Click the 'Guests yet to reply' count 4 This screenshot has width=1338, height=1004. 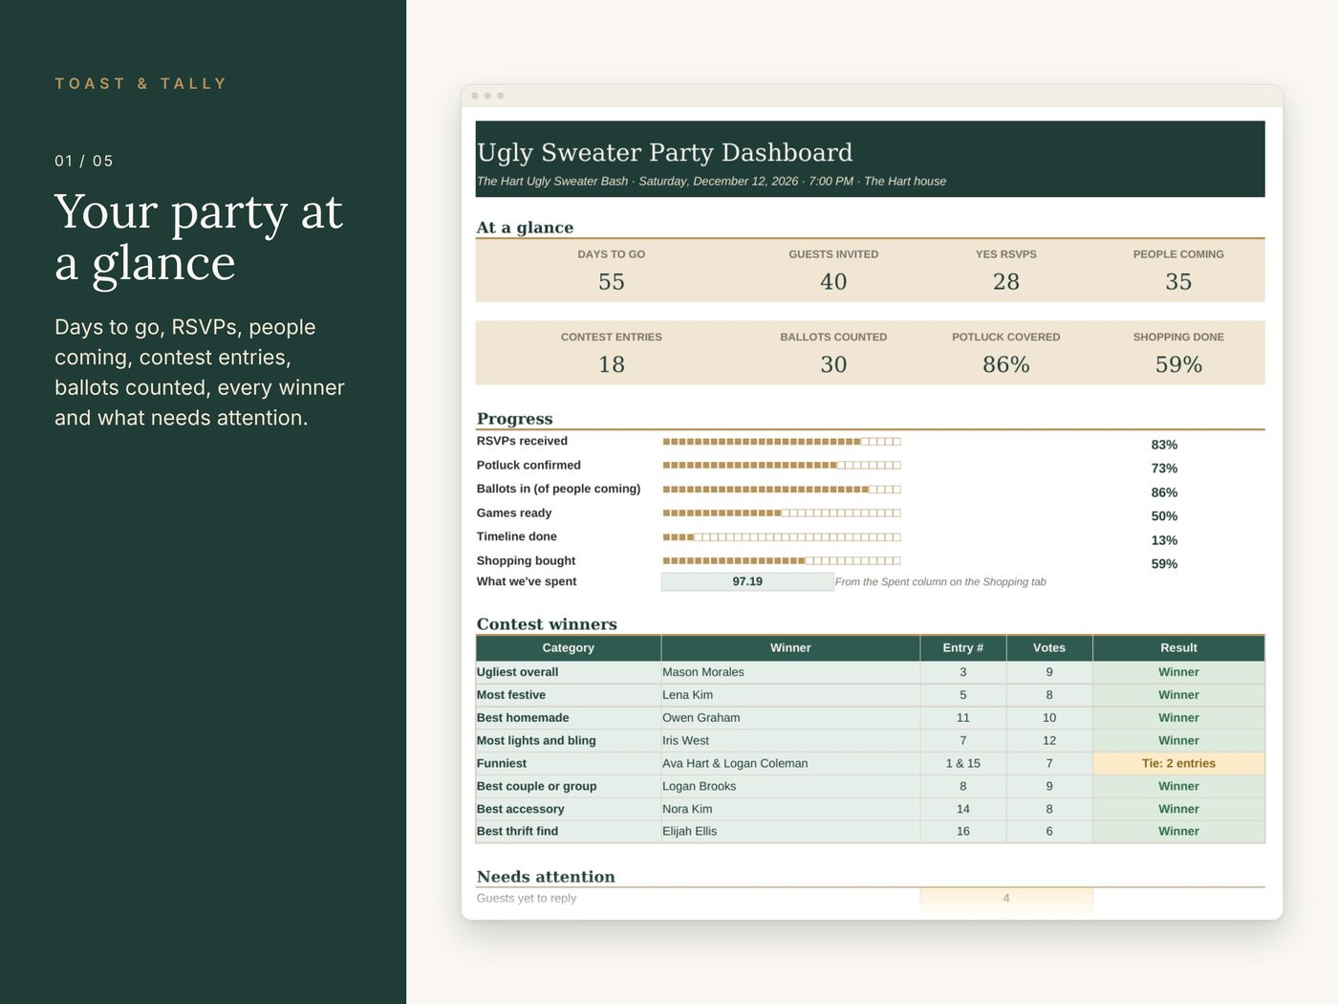pyautogui.click(x=1006, y=899)
